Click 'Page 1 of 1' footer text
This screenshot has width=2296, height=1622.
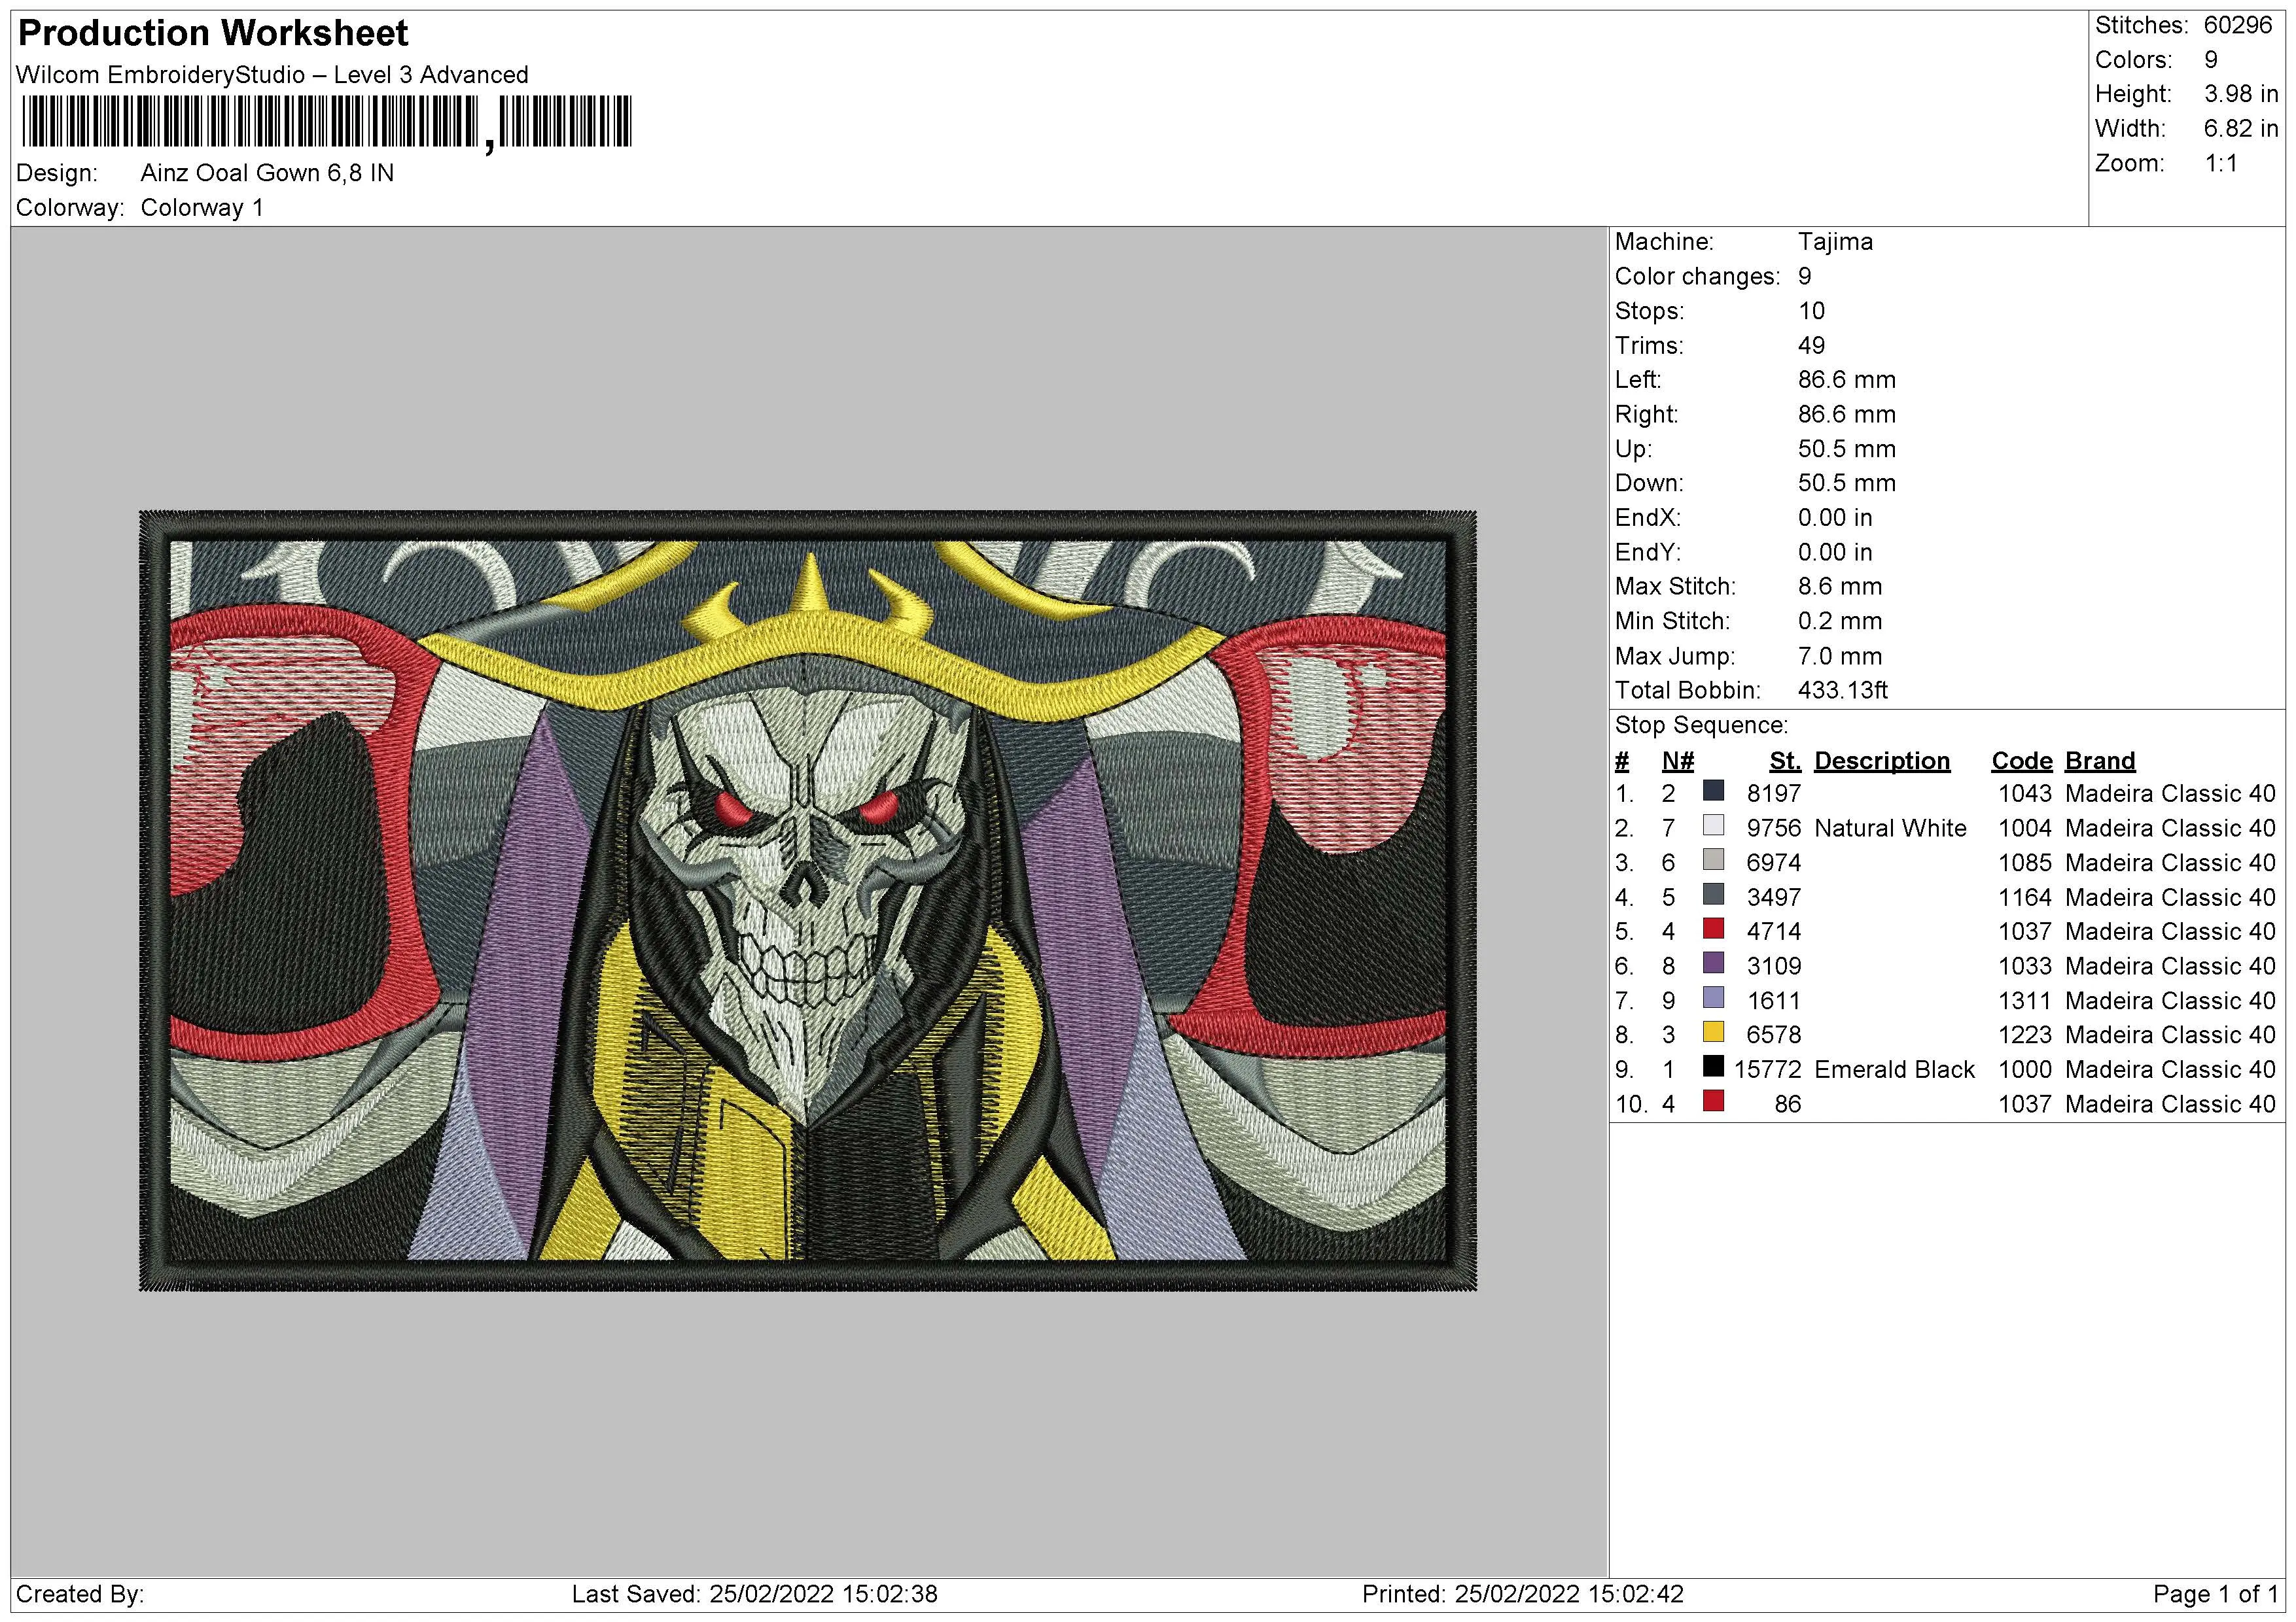click(2215, 1594)
